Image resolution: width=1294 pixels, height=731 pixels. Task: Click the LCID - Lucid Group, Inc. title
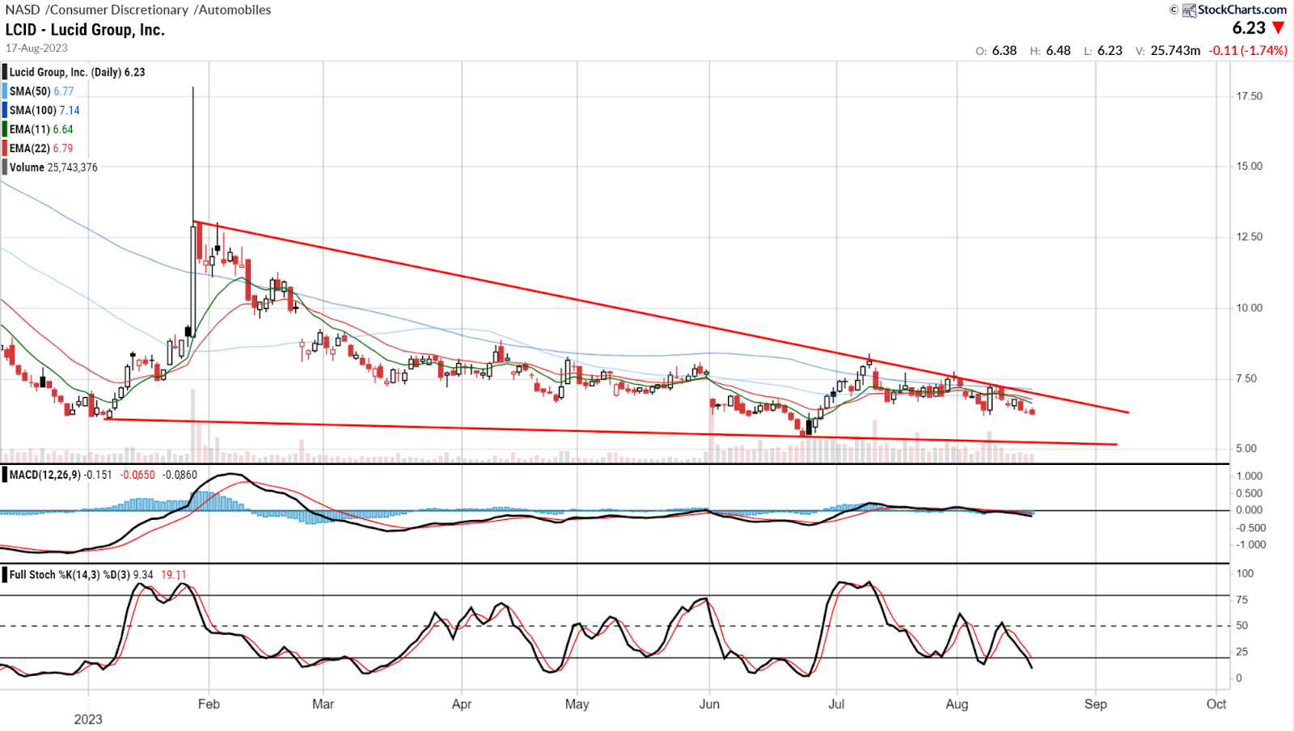click(x=85, y=30)
